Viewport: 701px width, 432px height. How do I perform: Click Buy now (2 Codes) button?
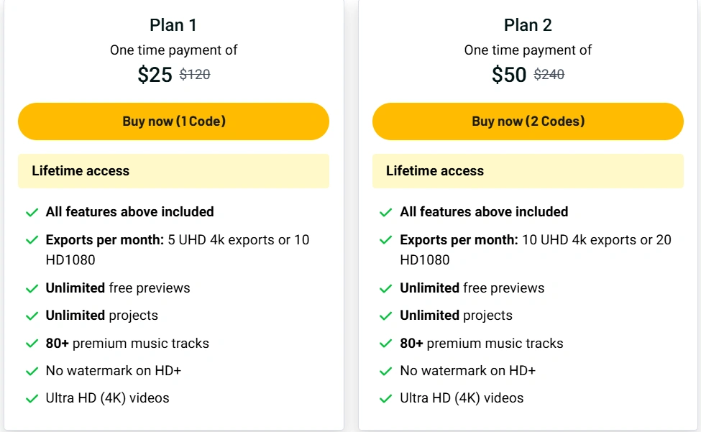pos(528,121)
